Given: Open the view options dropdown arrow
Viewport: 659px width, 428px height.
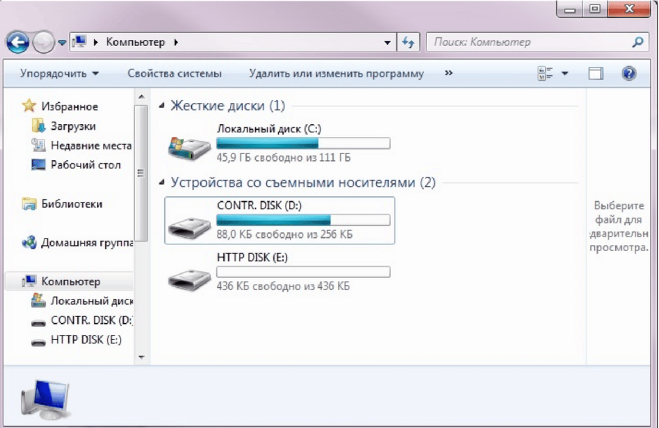Looking at the screenshot, I should [x=565, y=73].
